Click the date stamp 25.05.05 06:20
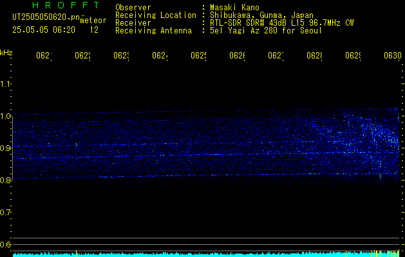The width and height of the screenshot is (405, 257). pos(44,30)
